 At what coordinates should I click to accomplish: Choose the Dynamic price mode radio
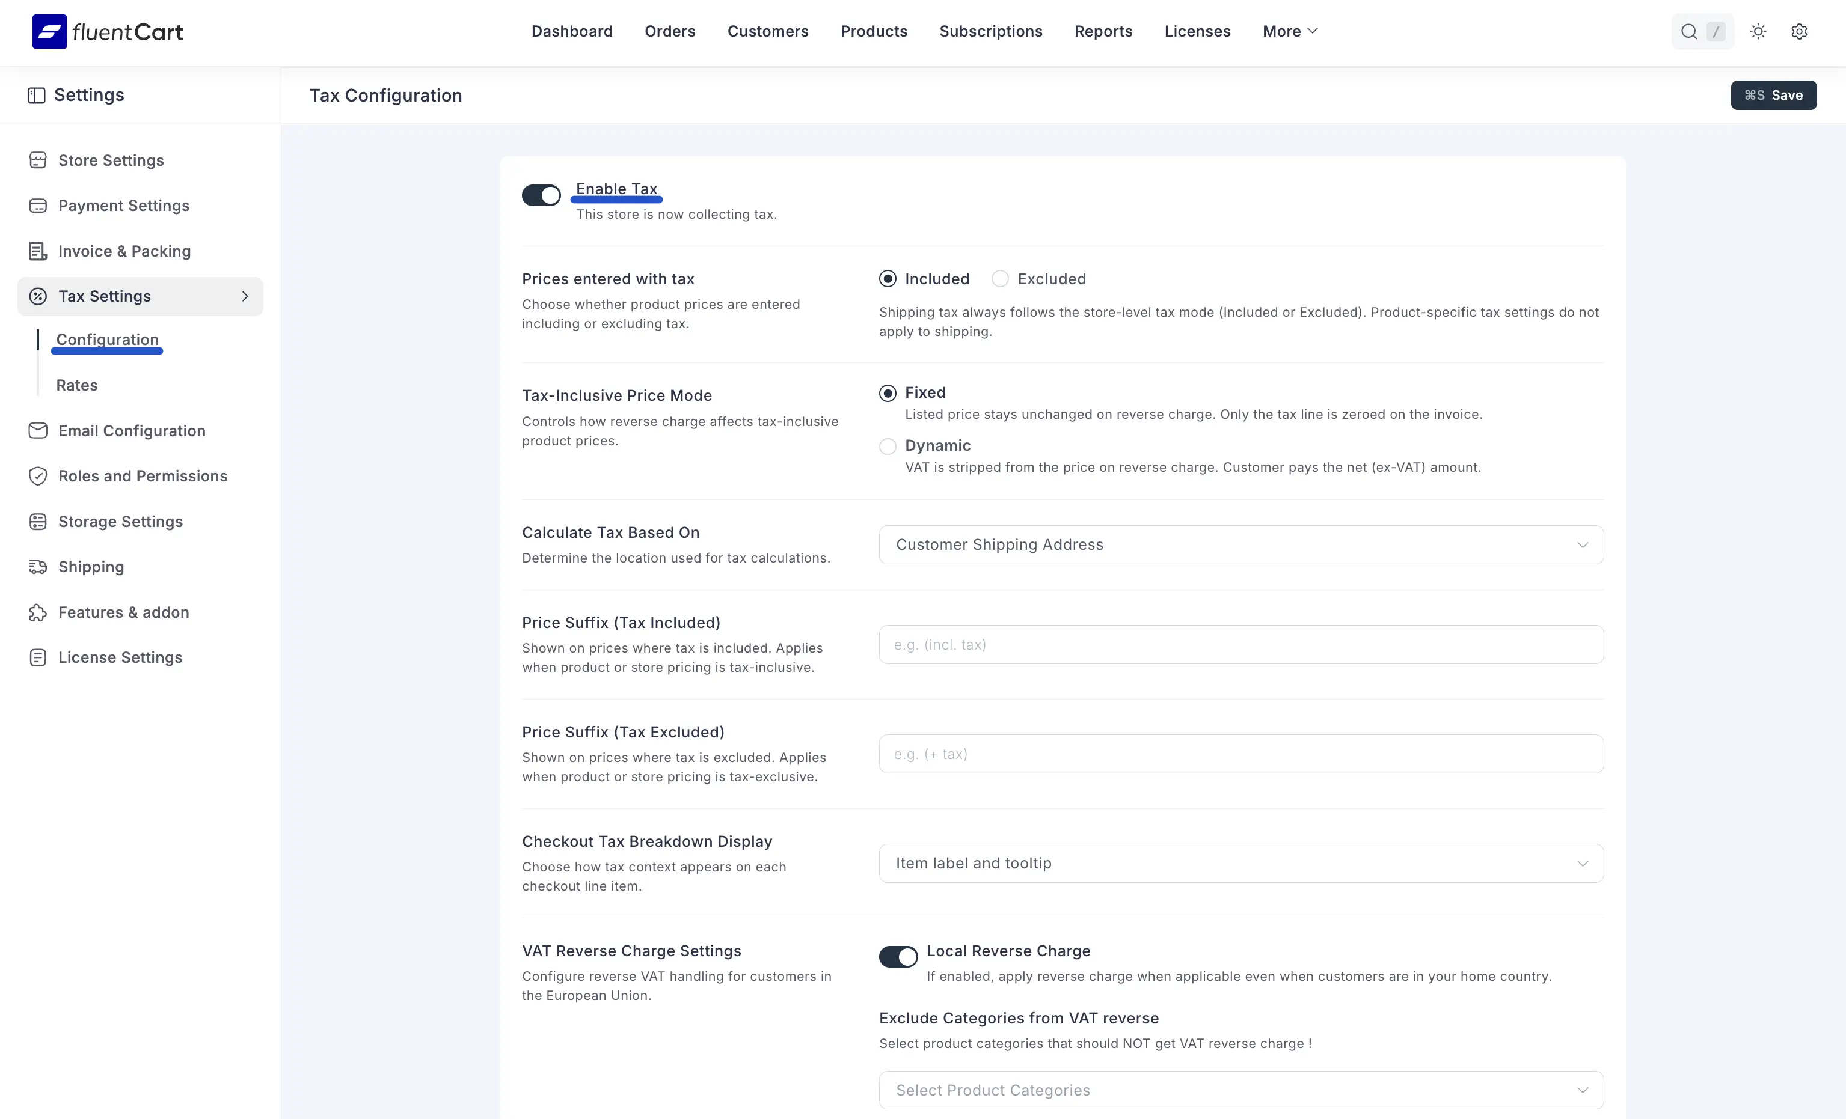point(888,447)
